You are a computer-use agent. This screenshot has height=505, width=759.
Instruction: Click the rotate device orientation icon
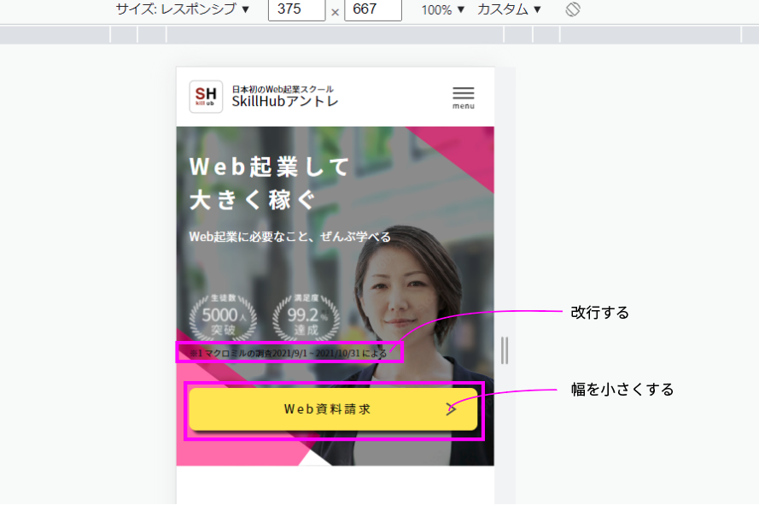(x=573, y=9)
